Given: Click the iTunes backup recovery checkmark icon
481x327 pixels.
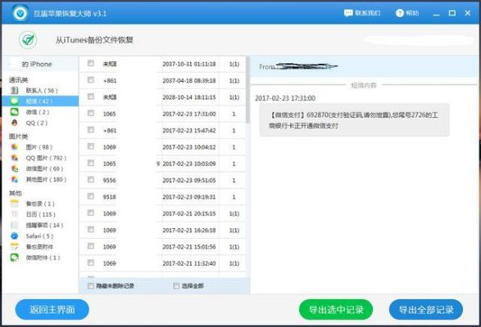Looking at the screenshot, I should [x=28, y=40].
